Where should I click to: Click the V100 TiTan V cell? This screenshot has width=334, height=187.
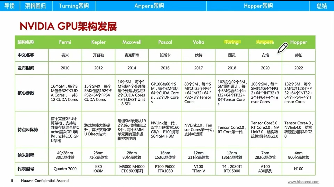tap(199, 169)
